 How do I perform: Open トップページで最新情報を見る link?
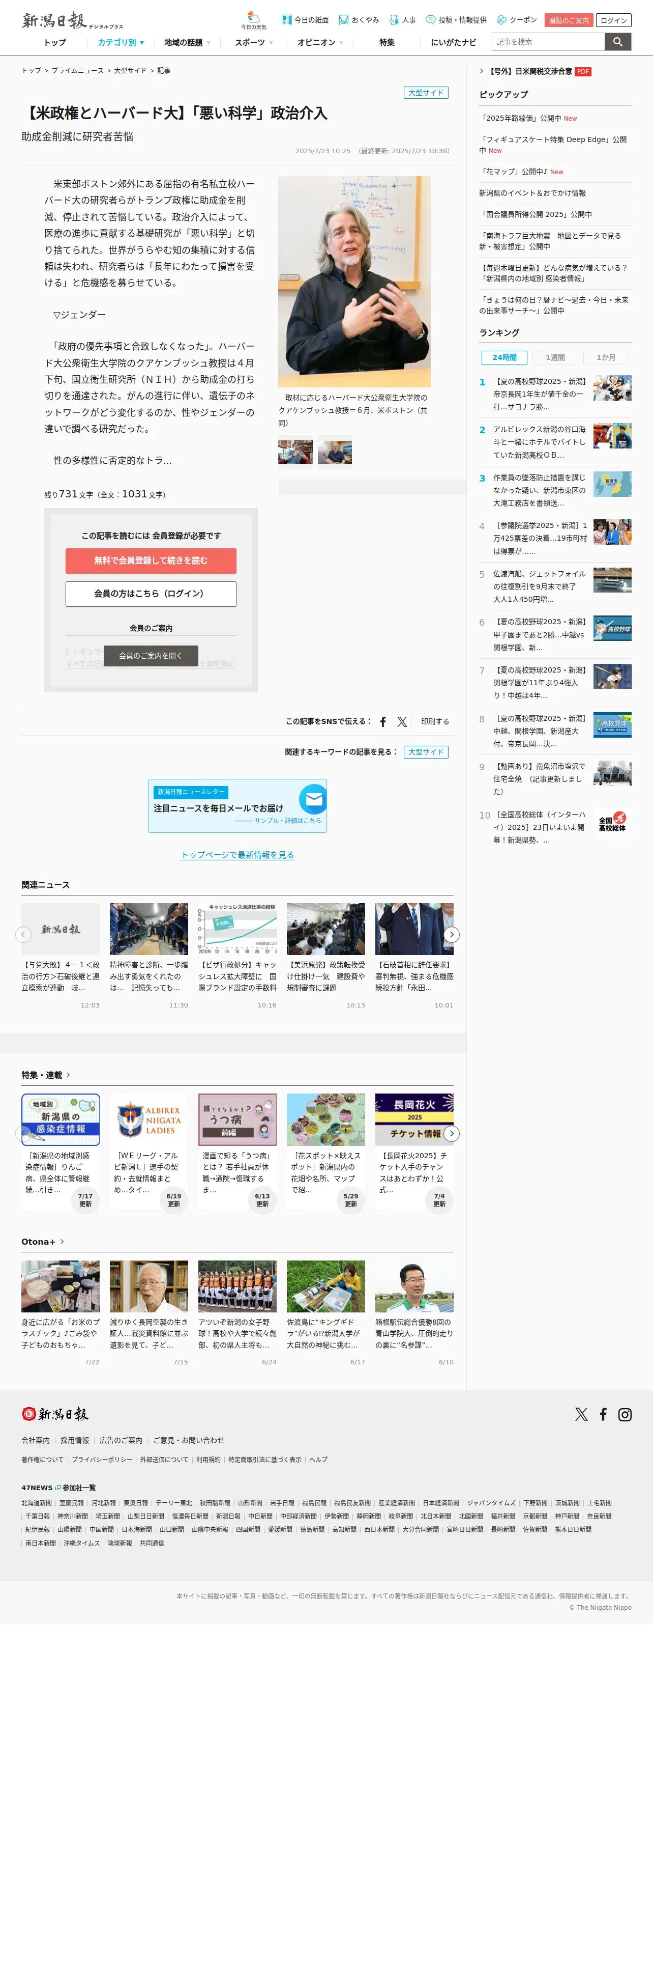point(237,855)
